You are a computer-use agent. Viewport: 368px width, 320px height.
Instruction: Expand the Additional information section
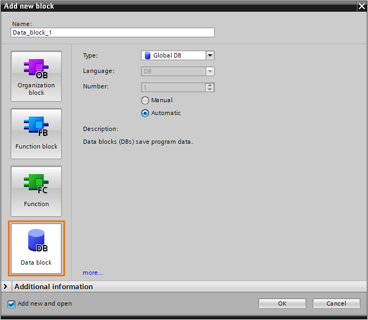click(x=5, y=286)
